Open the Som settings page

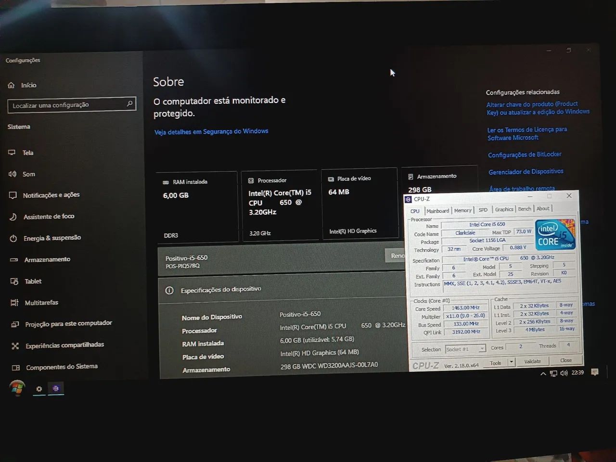click(x=22, y=174)
